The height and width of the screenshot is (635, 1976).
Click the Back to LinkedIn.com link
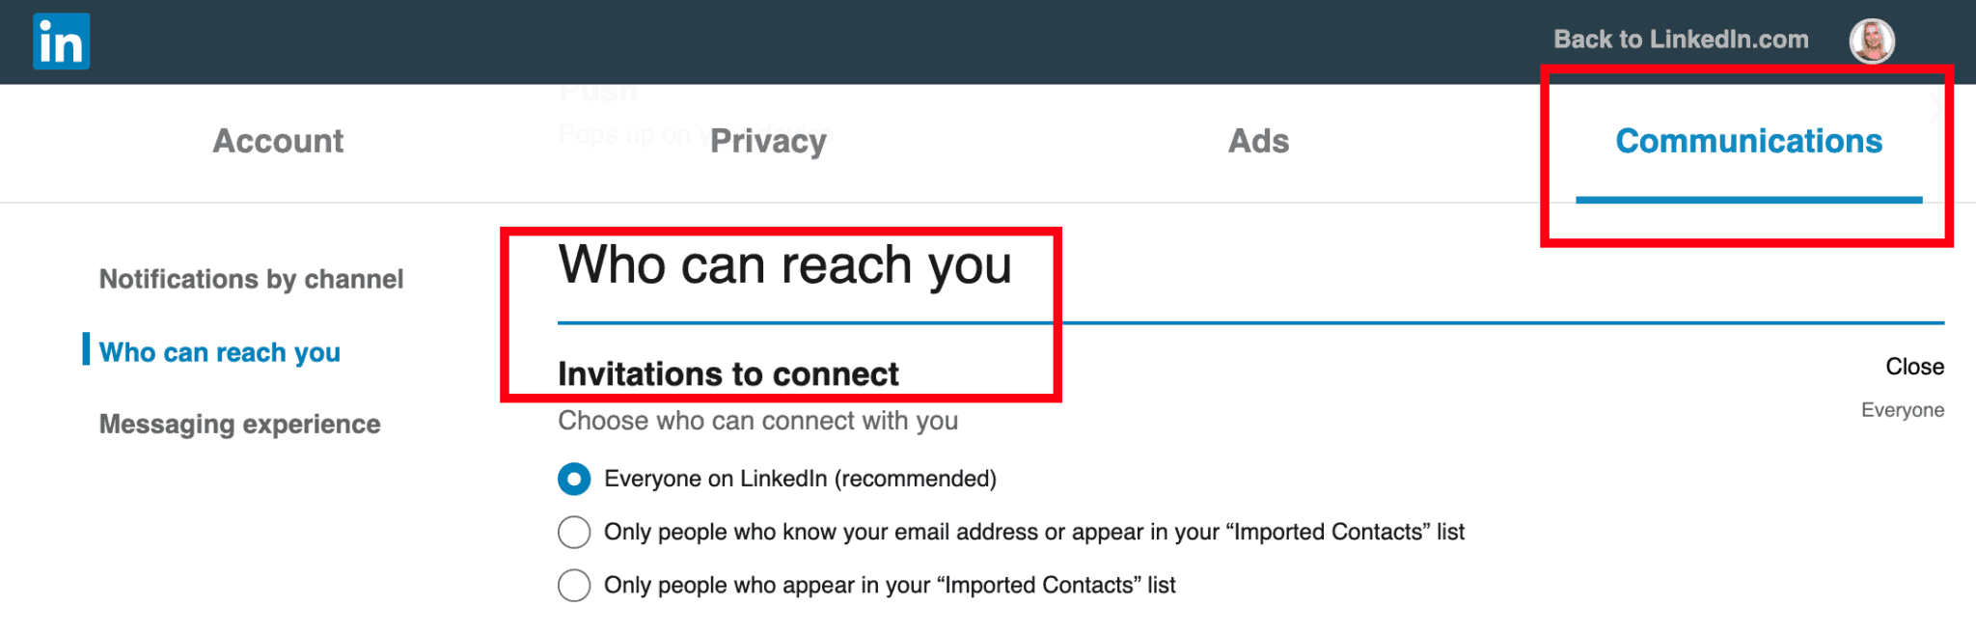[x=1680, y=39]
